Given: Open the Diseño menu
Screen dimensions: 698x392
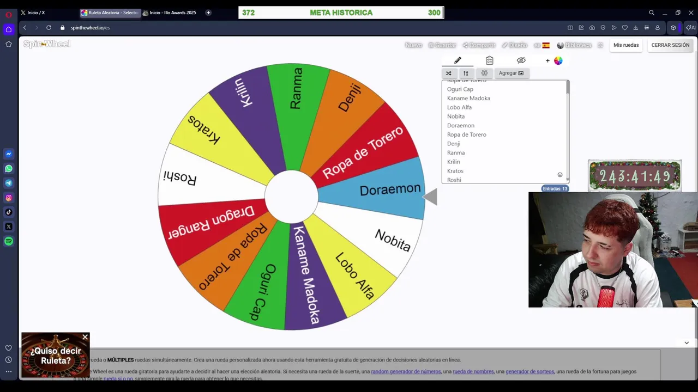Looking at the screenshot, I should 514,45.
